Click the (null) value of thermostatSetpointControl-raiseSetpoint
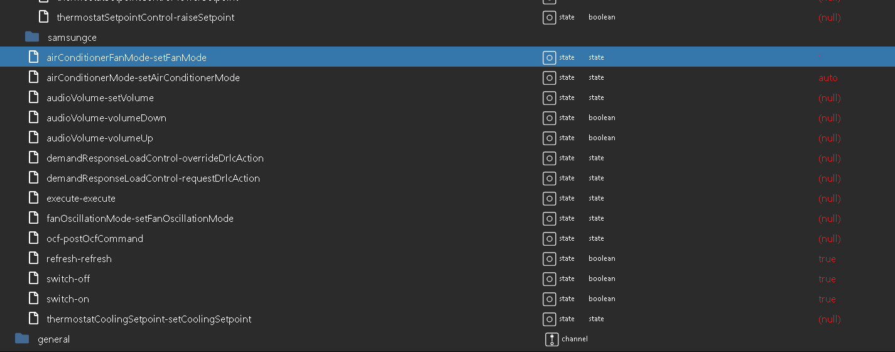895x352 pixels. click(830, 18)
